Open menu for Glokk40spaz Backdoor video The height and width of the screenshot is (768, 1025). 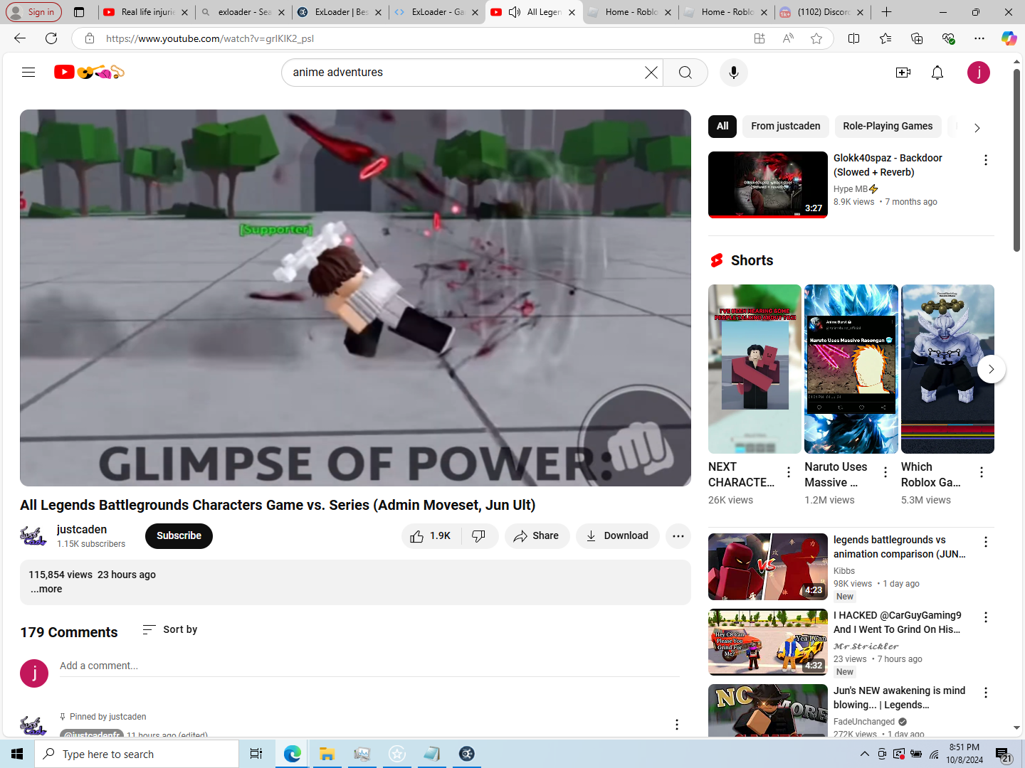[x=986, y=161]
